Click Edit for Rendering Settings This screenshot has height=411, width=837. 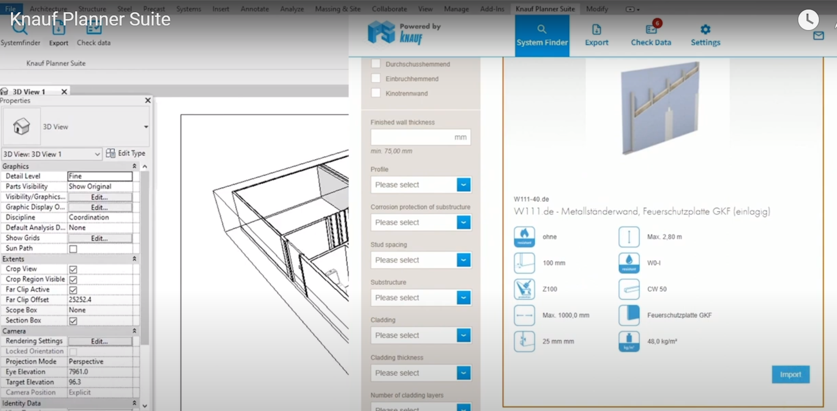(100, 341)
